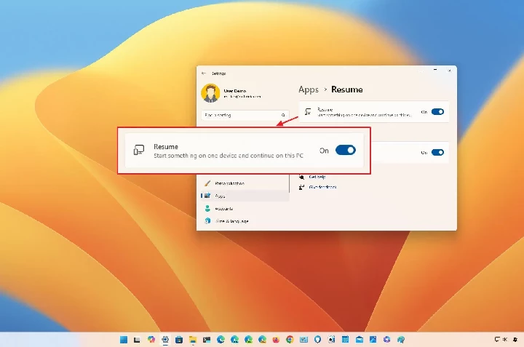Navigate to Apps via the breadcrumb
Screen dimensions: 524x347
point(309,89)
